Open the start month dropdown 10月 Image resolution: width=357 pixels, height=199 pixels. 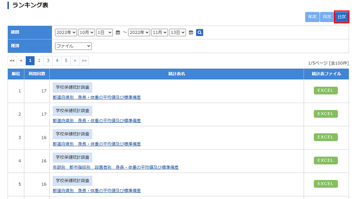click(x=86, y=32)
